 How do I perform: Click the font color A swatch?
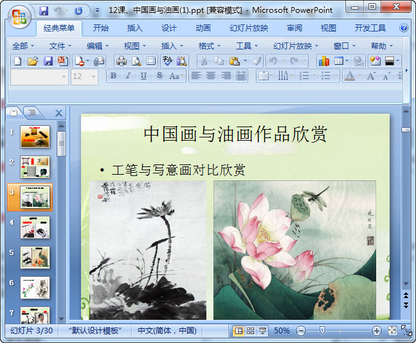350,76
